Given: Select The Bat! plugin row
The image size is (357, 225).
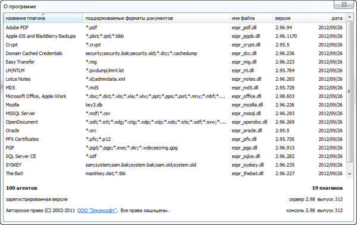Looking at the screenshot, I should click(x=174, y=173).
